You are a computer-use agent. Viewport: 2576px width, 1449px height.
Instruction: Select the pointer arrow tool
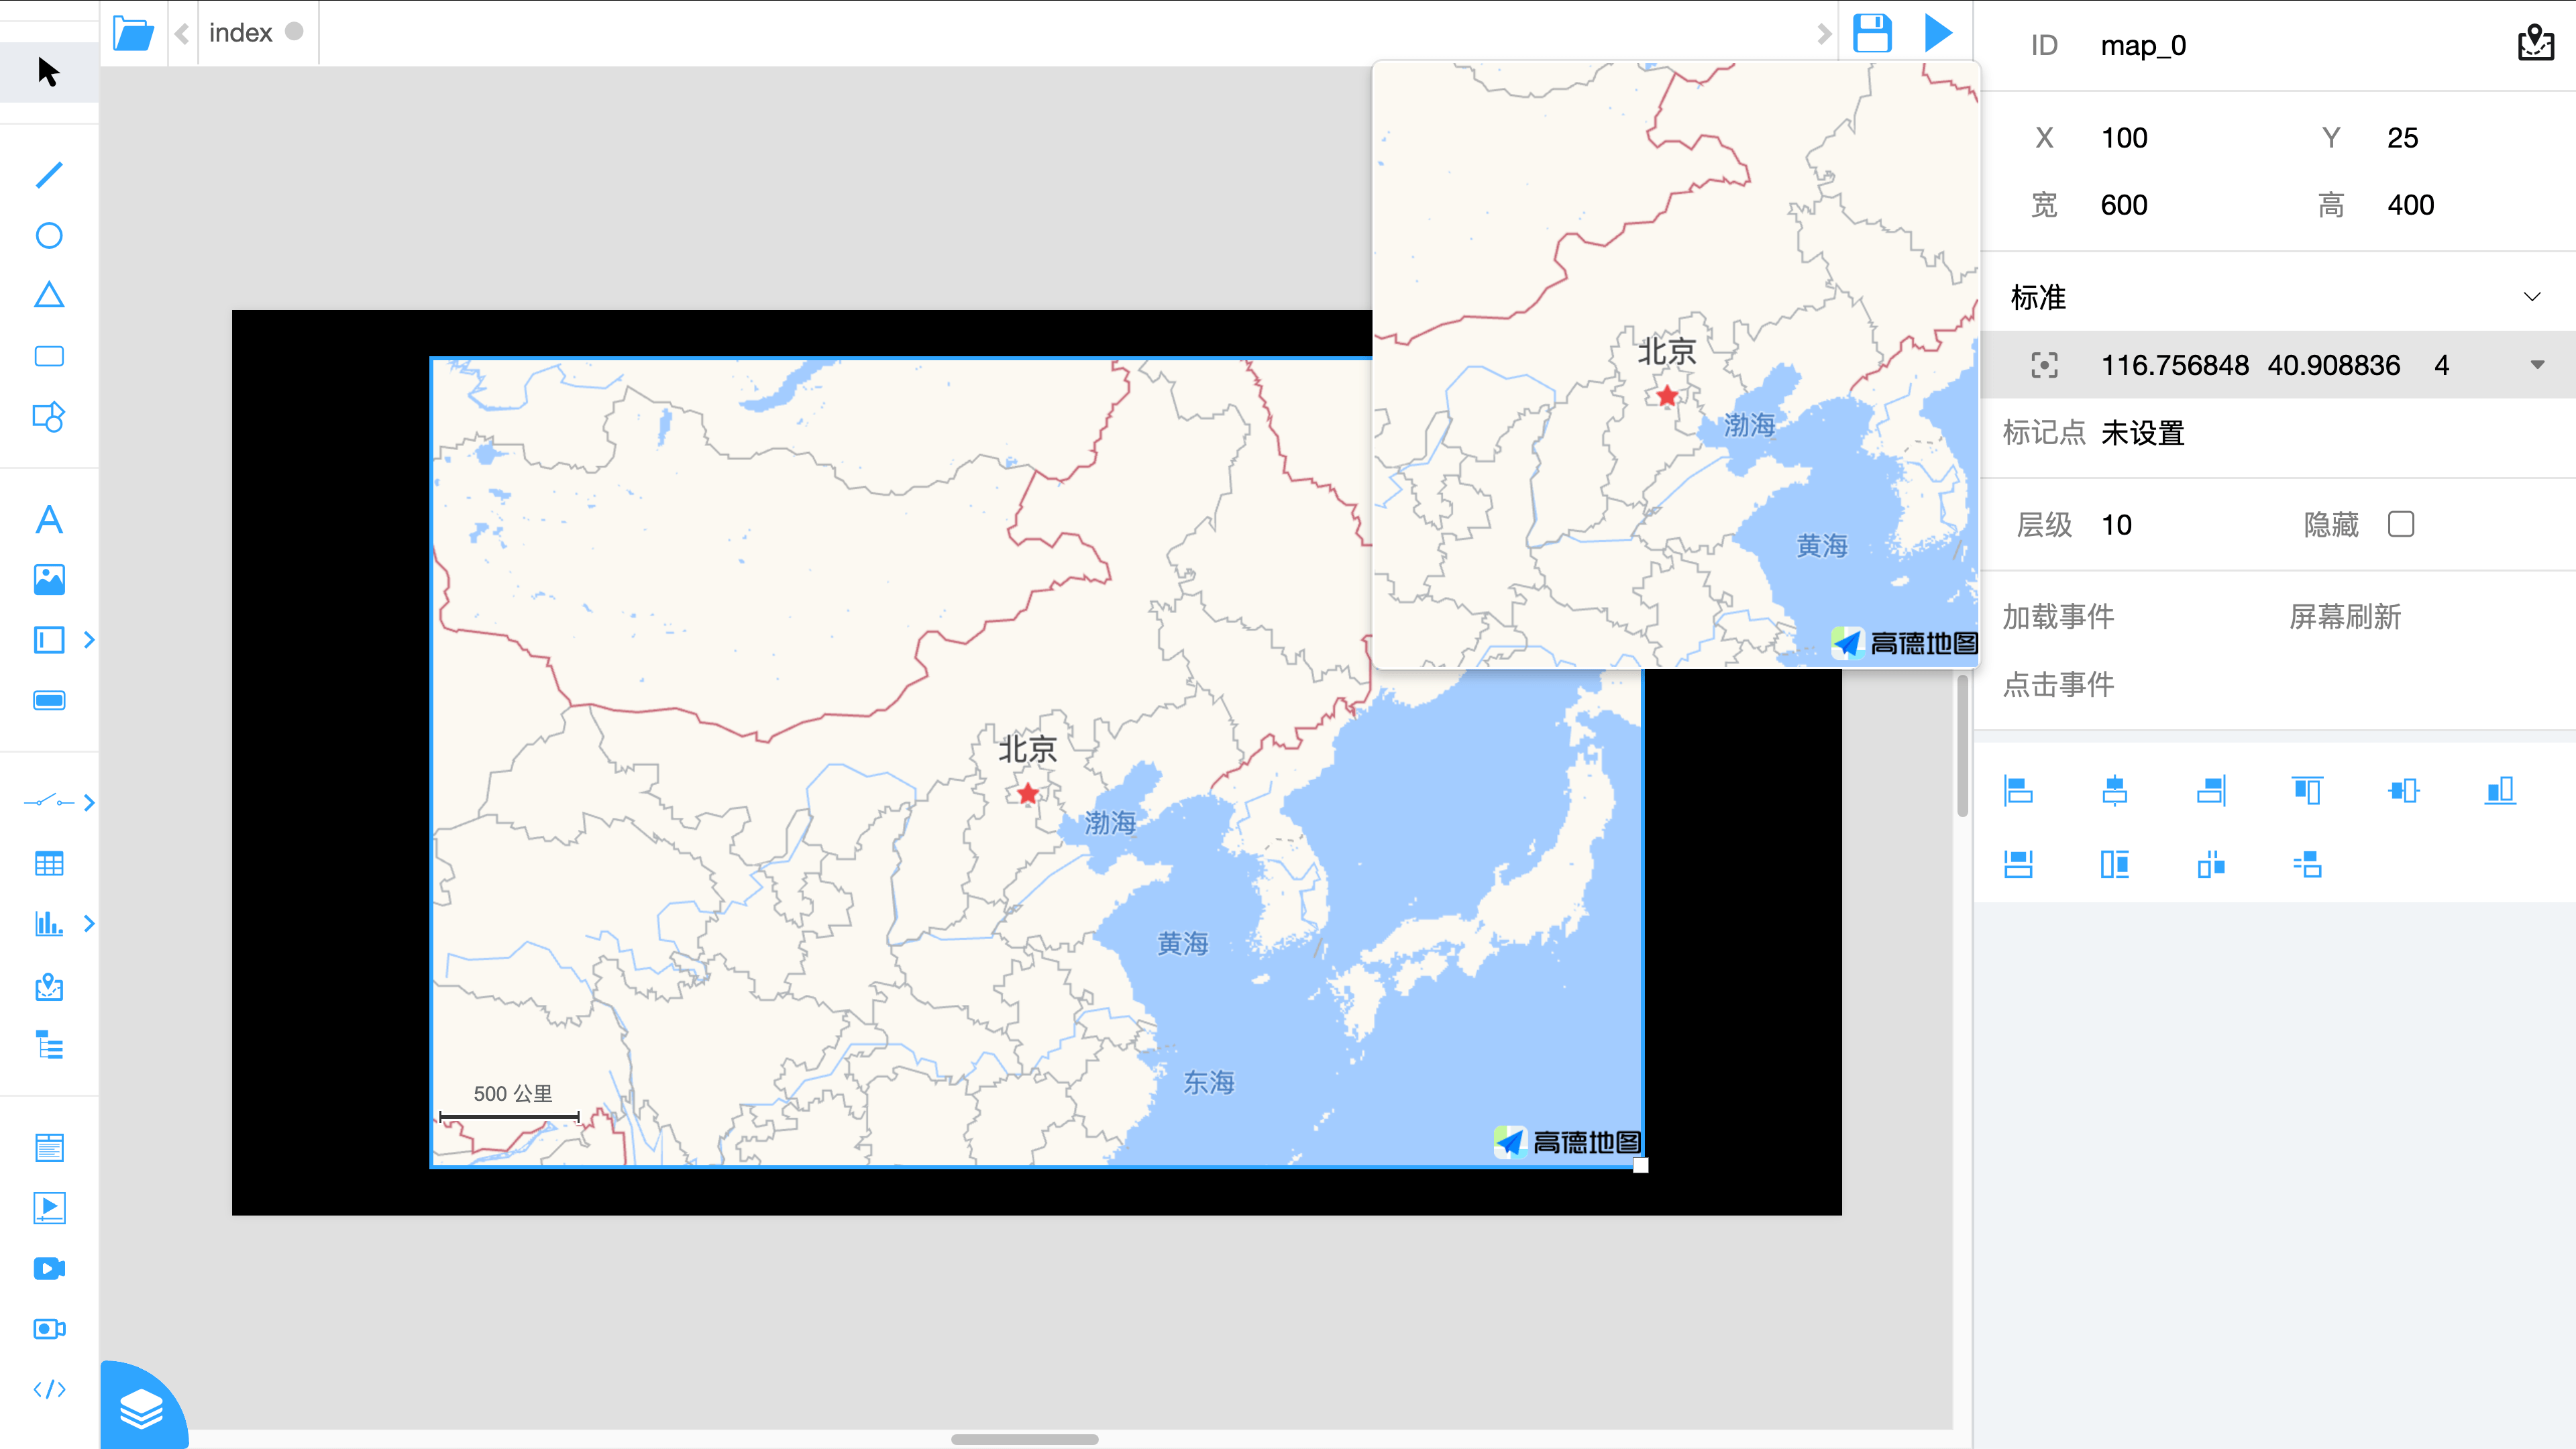(x=48, y=72)
